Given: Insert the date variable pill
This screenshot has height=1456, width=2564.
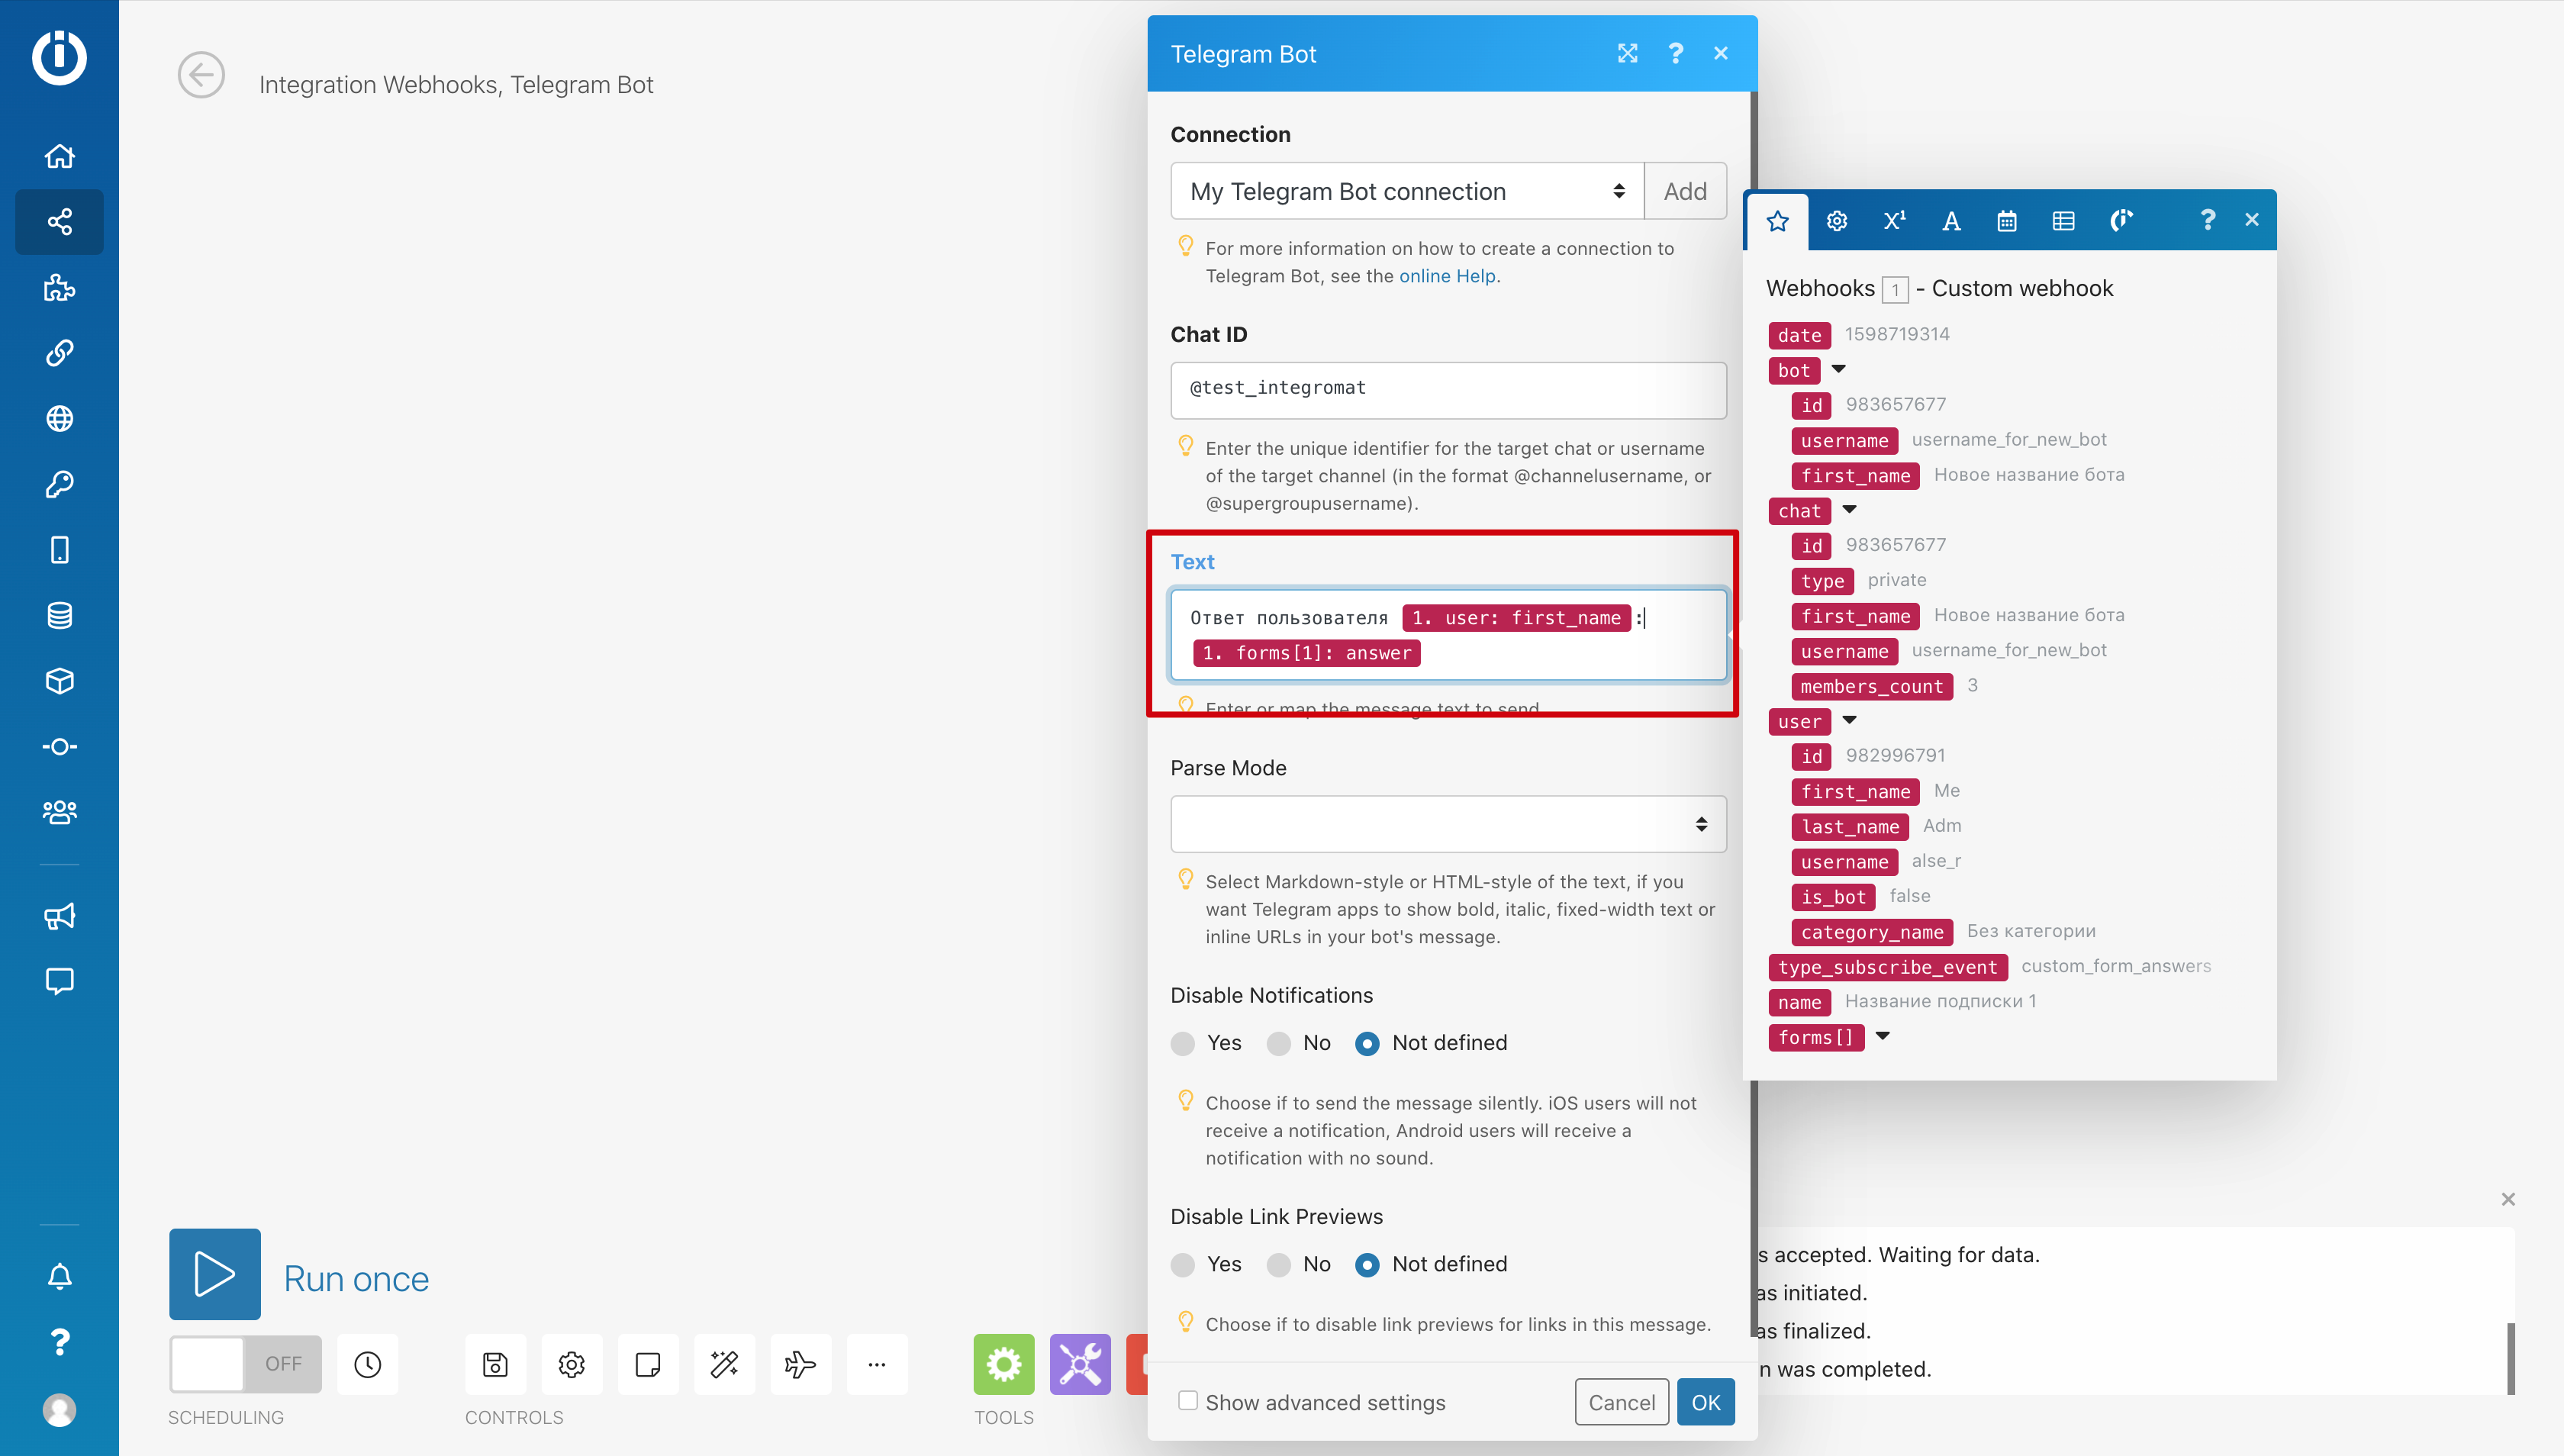Looking at the screenshot, I should (x=1799, y=335).
